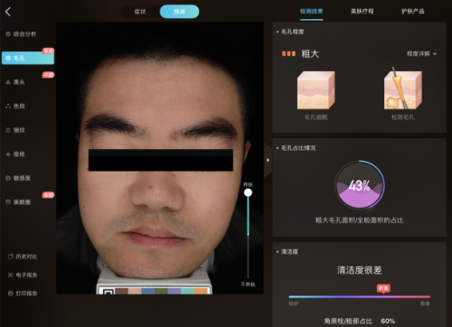The image size is (452, 327).
Task: Click the three orange severity bars
Action: (288, 53)
